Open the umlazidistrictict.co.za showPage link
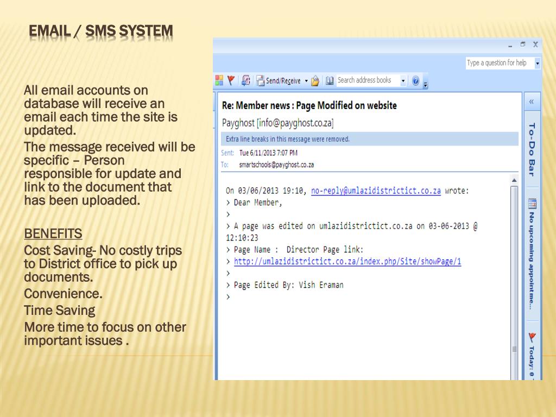The height and width of the screenshot is (417, 556). (x=347, y=262)
